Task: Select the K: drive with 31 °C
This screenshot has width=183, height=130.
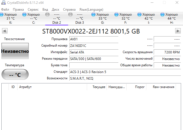Action: coord(11,18)
